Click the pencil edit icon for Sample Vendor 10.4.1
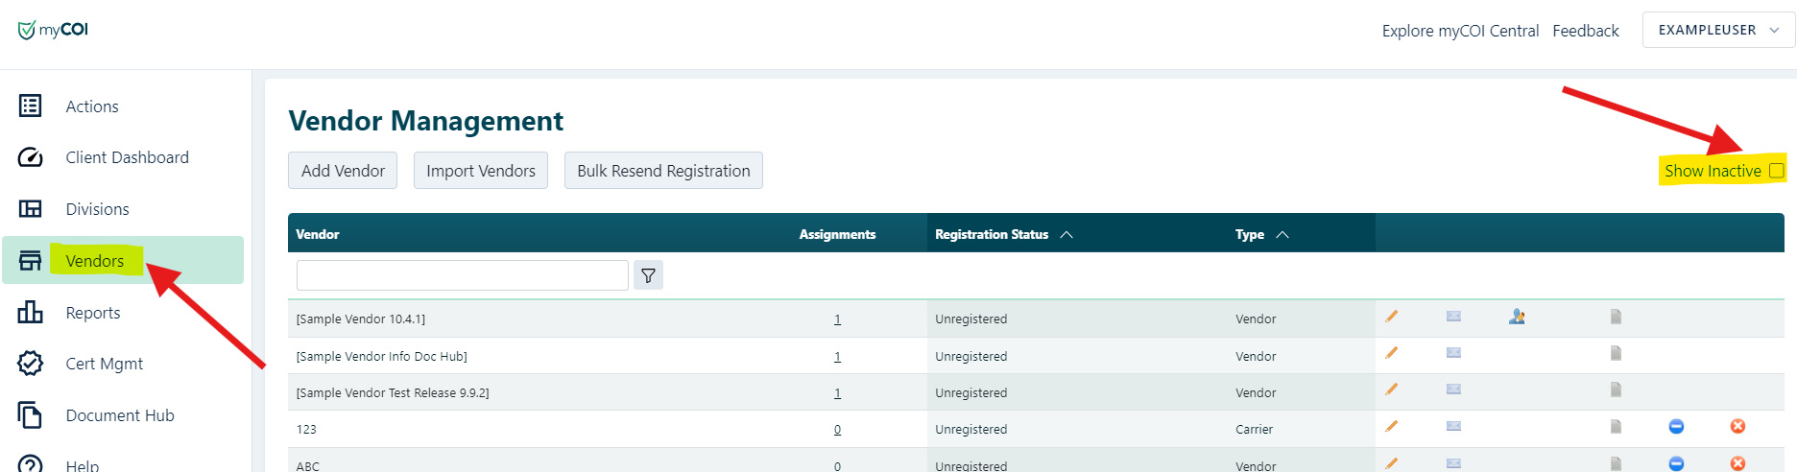Screen dimensions: 1797x472 [x=1391, y=317]
